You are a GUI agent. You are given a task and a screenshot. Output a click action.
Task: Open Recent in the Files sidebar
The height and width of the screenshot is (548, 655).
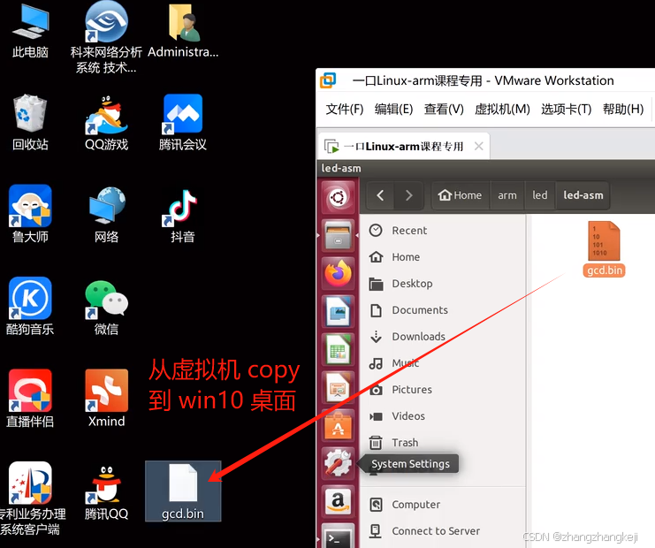tap(442, 231)
